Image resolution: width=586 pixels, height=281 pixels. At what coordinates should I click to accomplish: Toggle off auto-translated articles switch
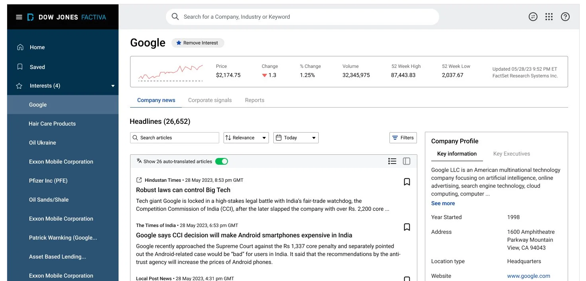click(x=222, y=161)
